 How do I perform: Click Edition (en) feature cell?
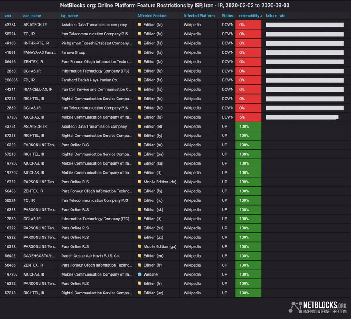[x=153, y=255]
